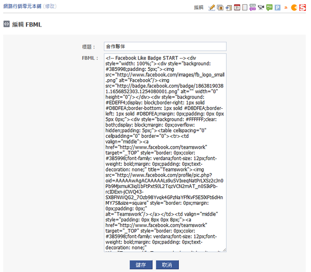Click the green speech bubble app icon
The image size is (311, 272).
(269, 8)
